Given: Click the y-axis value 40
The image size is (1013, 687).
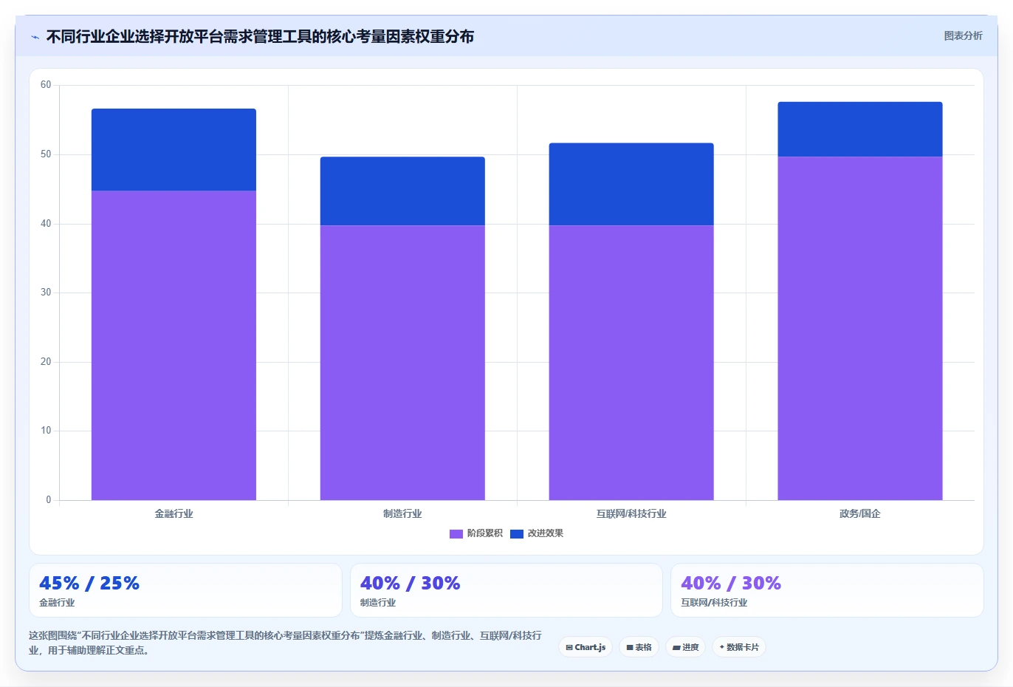Looking at the screenshot, I should [x=46, y=224].
